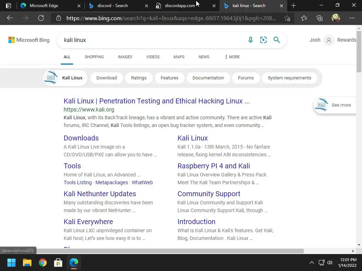Click the browser Forward arrow
The width and height of the screenshot is (362, 271).
(25, 18)
